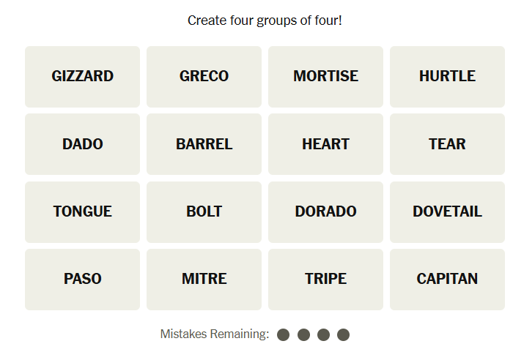Choose the DADO tile
Screen dimensions: 513x352
click(82, 144)
